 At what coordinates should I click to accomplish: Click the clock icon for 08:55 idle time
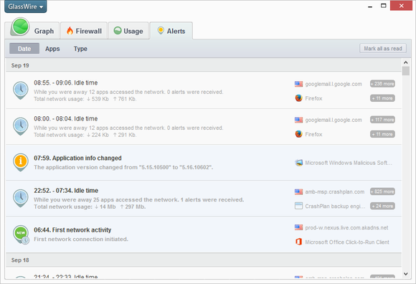(21, 90)
